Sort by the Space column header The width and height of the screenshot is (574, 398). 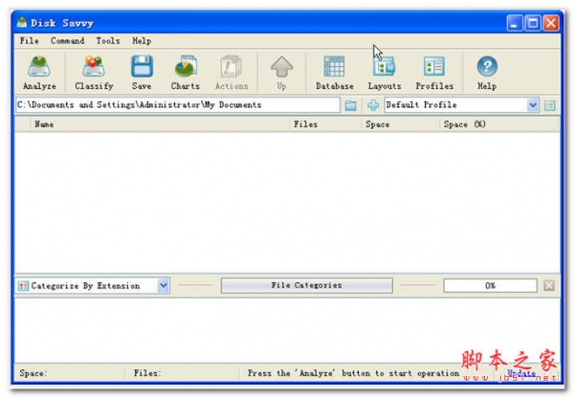point(401,124)
